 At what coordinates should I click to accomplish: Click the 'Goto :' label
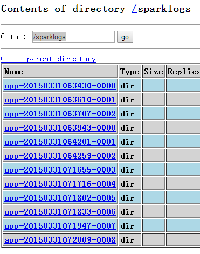(13, 37)
